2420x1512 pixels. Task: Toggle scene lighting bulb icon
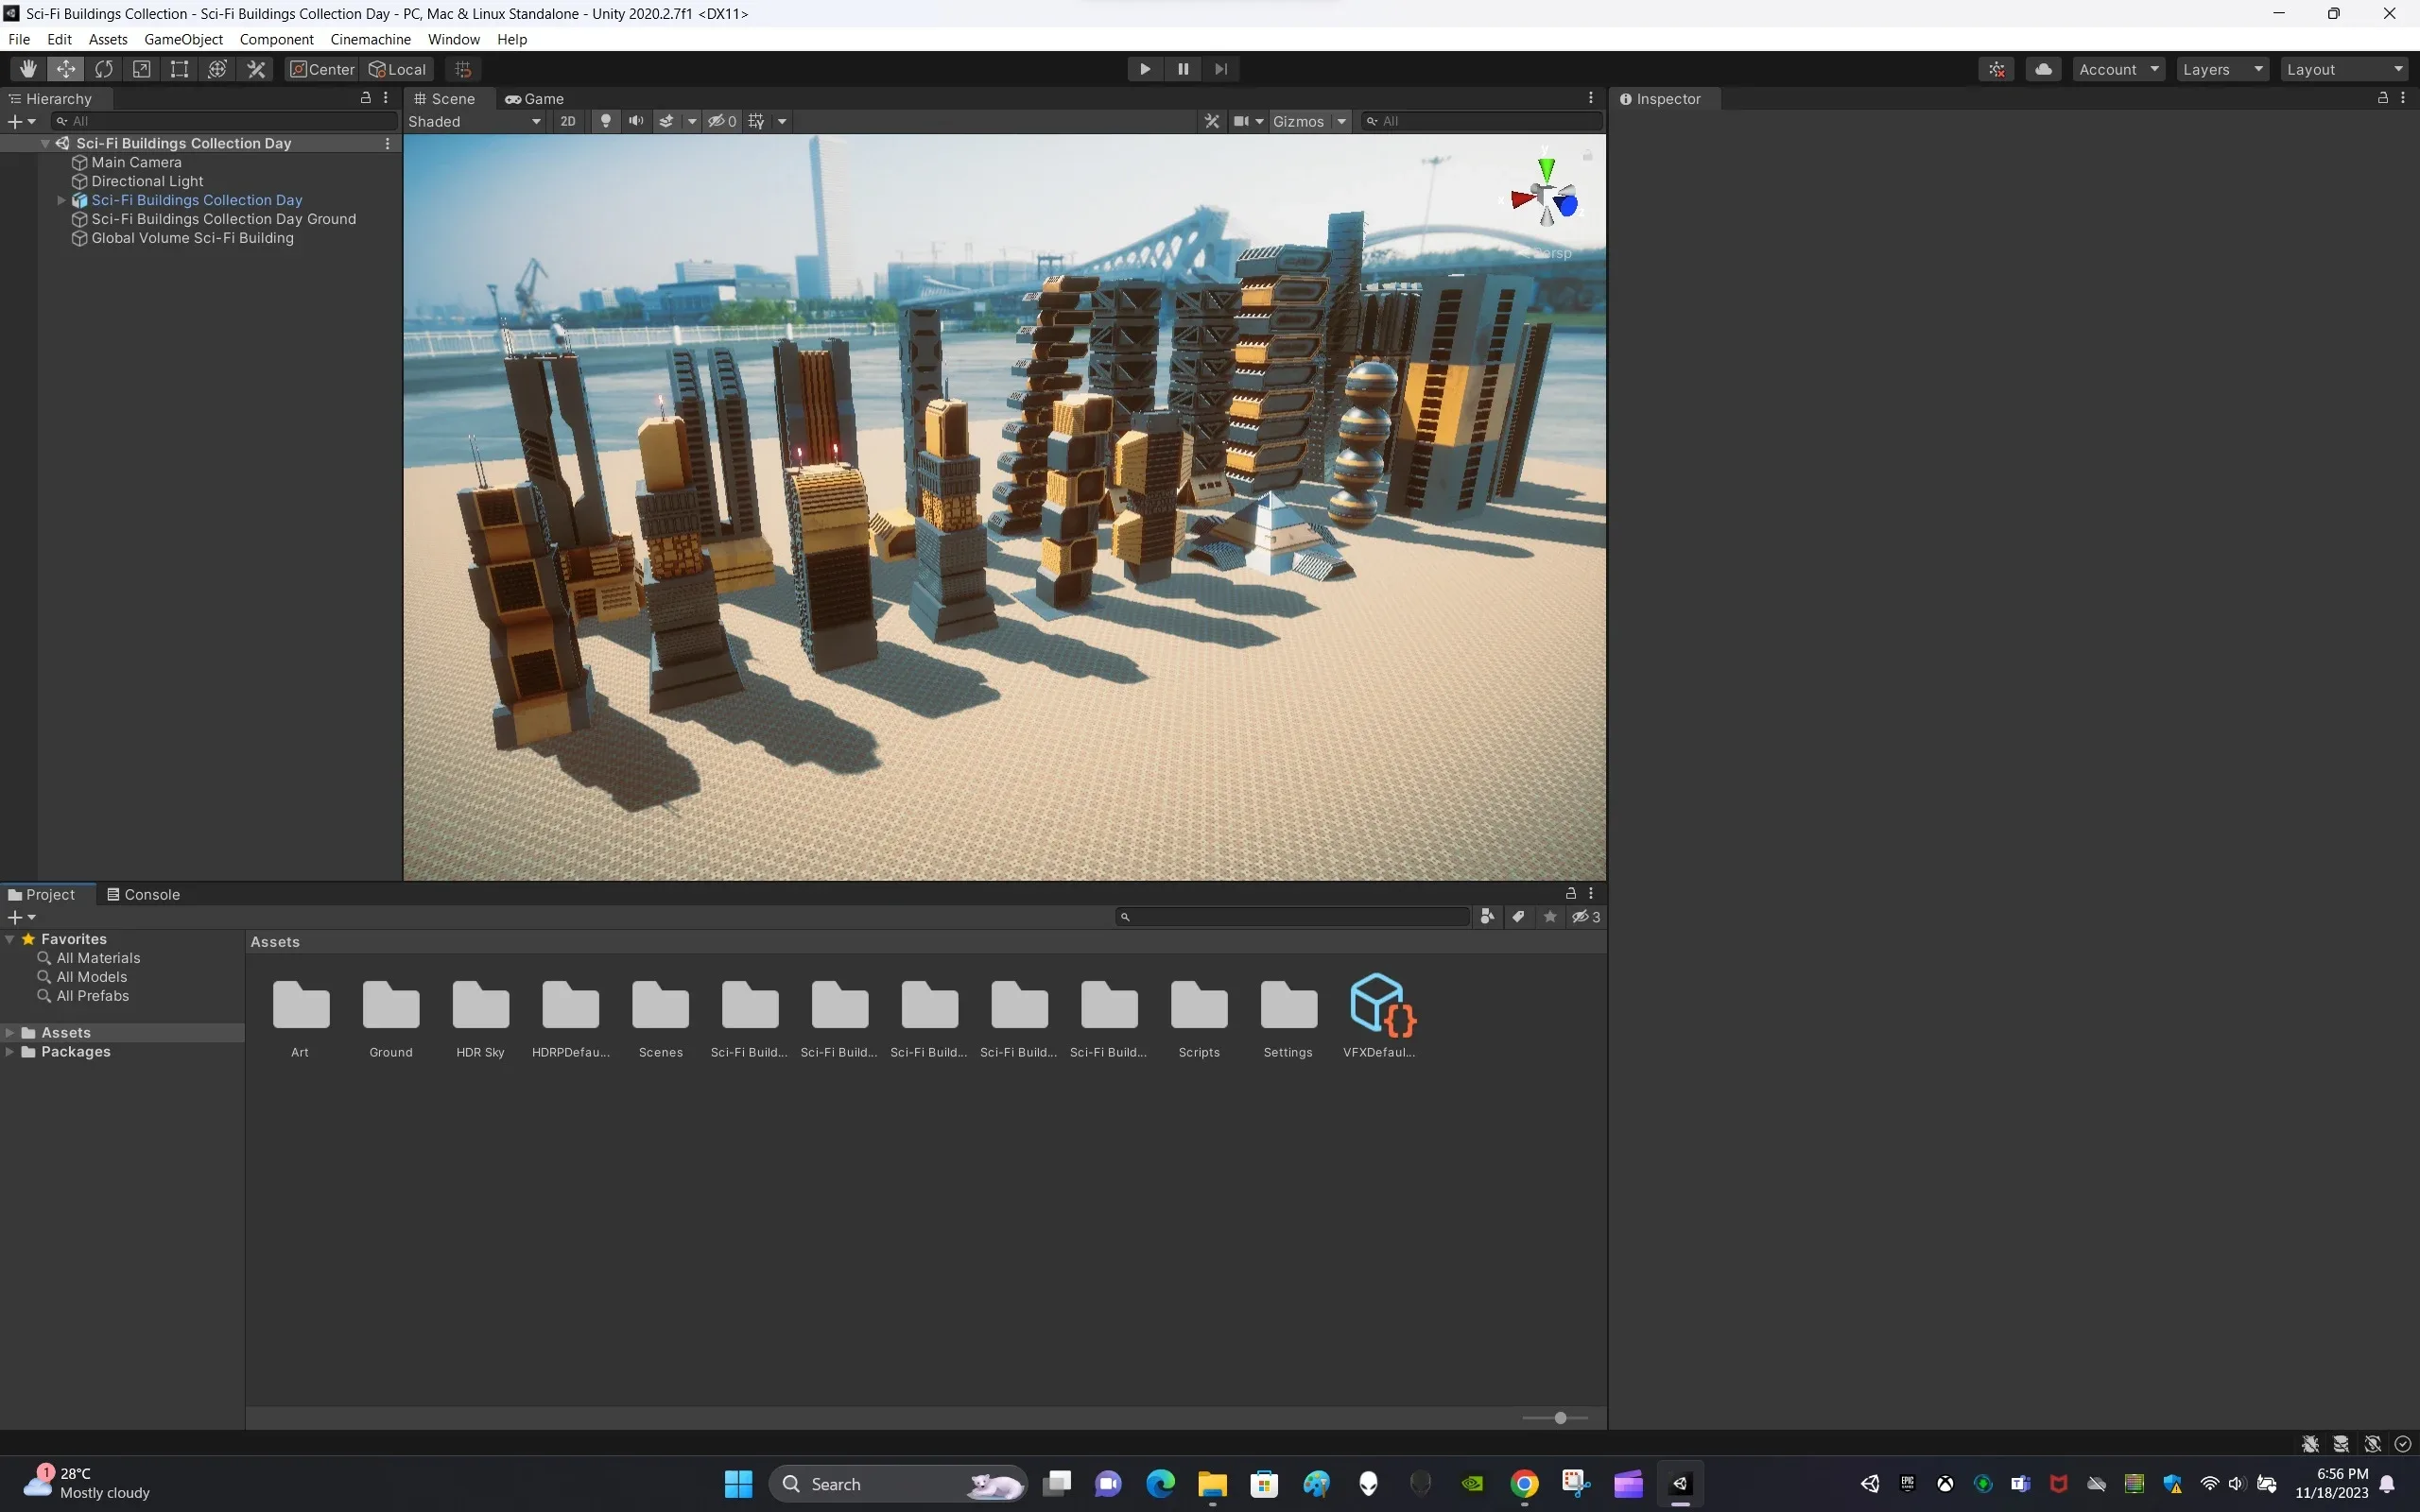(605, 121)
